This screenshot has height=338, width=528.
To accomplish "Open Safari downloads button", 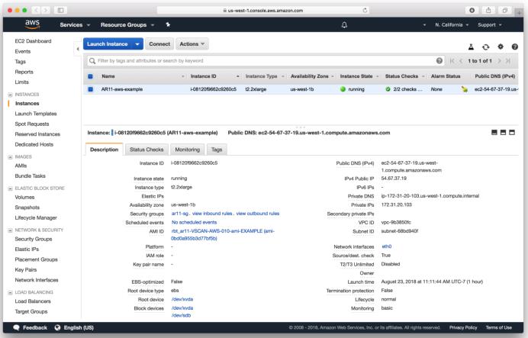I will pos(472,11).
